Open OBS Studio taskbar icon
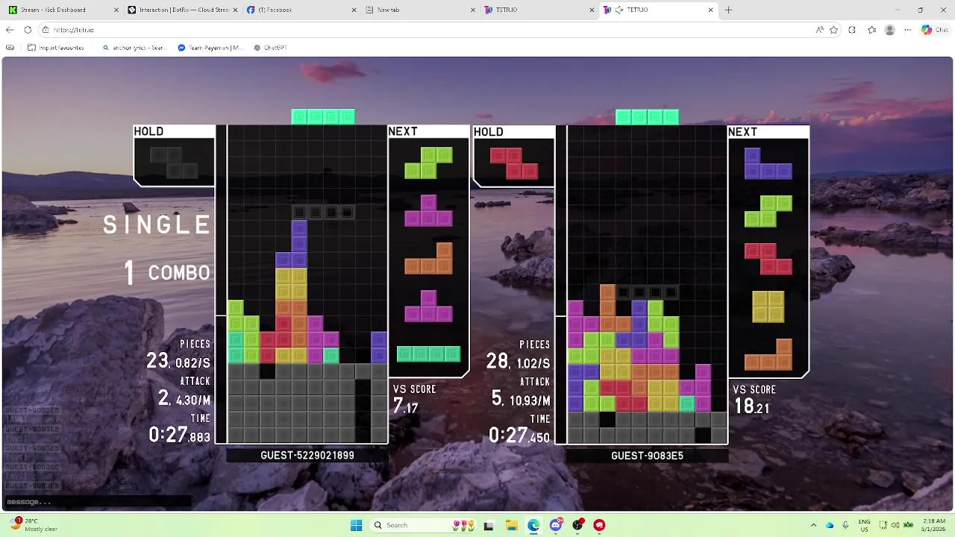955x537 pixels. pos(577,525)
